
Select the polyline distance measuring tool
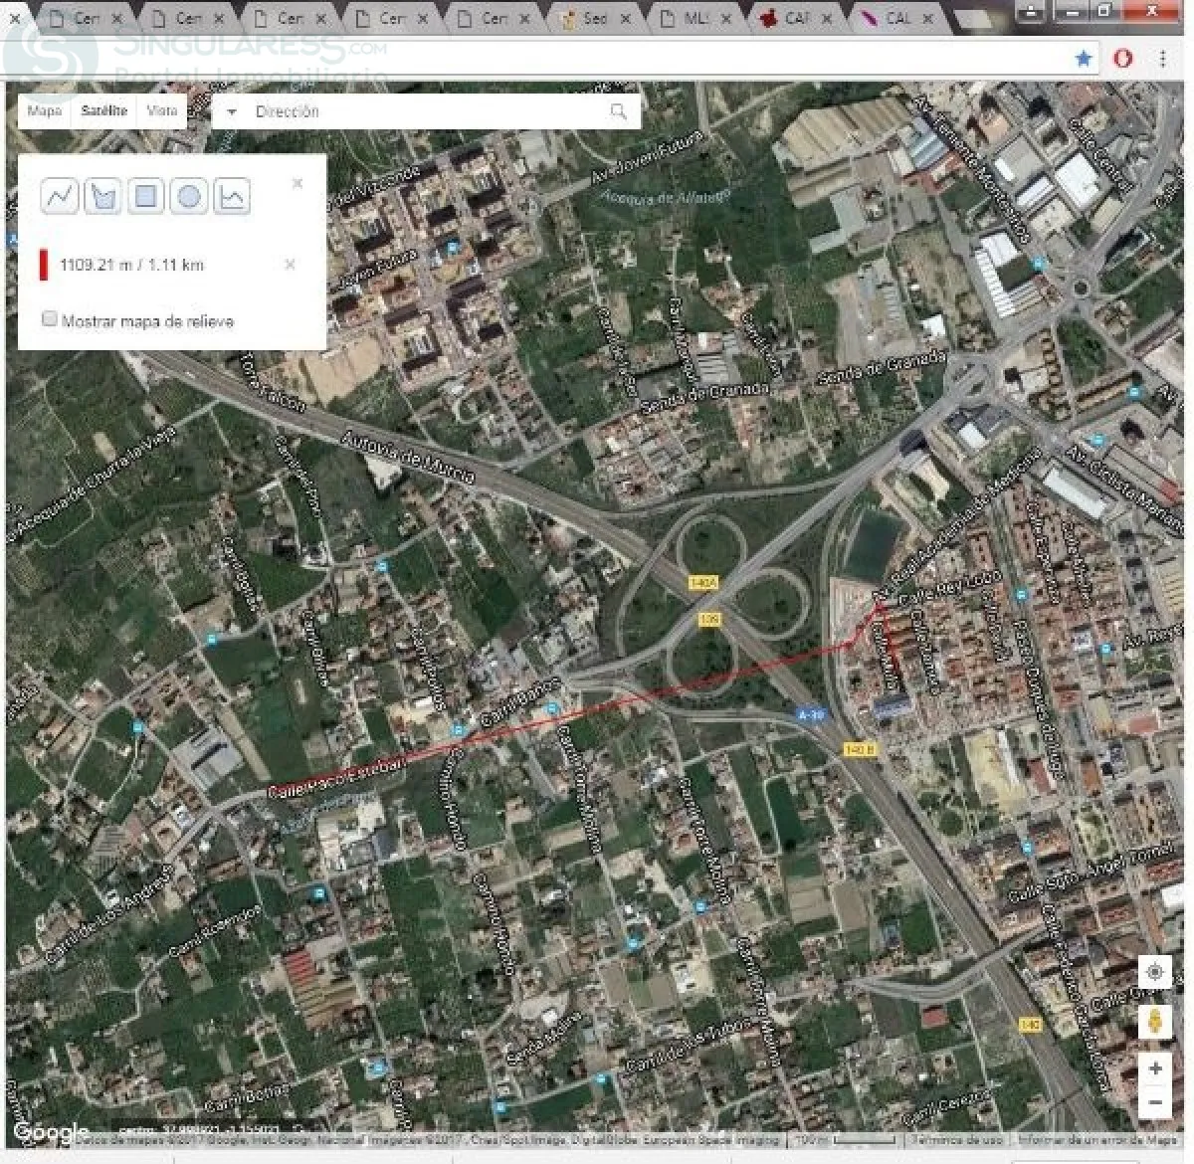pyautogui.click(x=60, y=196)
